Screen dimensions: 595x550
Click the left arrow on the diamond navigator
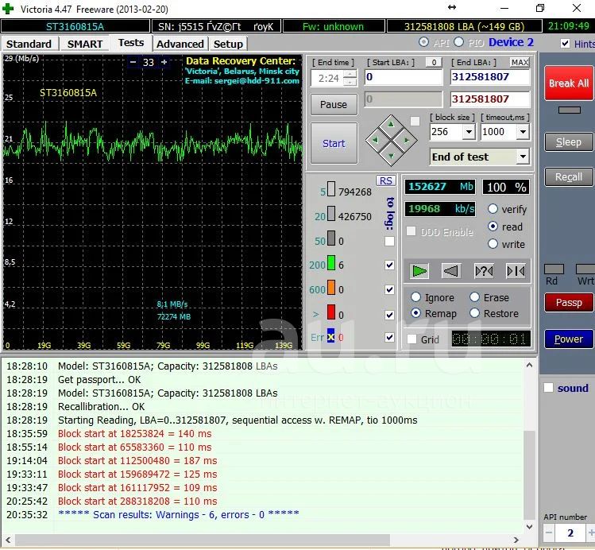375,140
